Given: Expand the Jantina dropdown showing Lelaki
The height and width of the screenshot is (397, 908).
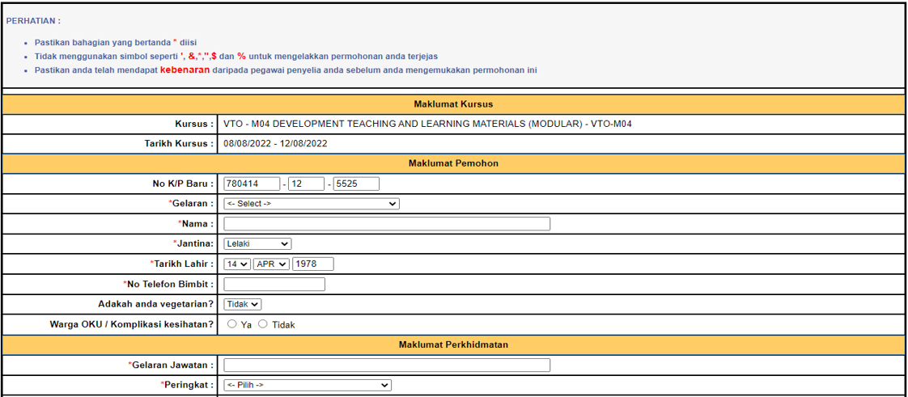Looking at the screenshot, I should pyautogui.click(x=257, y=243).
